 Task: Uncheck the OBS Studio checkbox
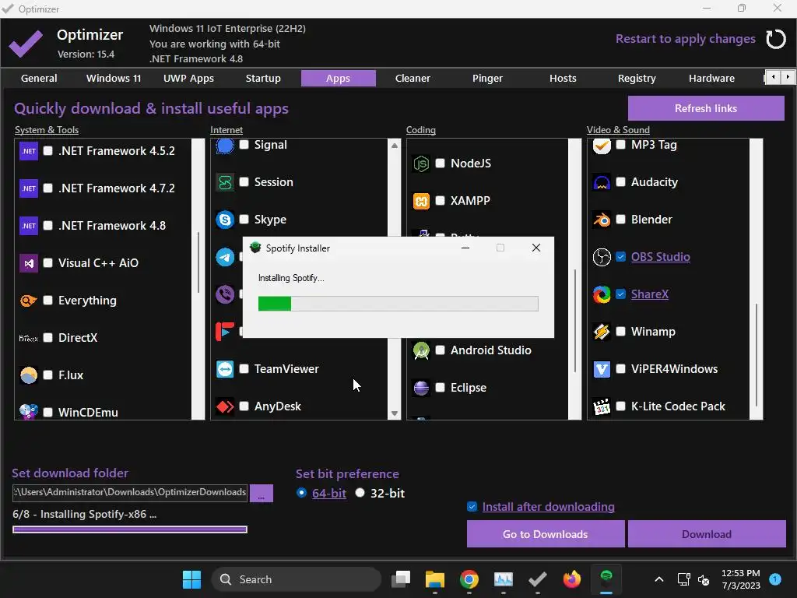pyautogui.click(x=620, y=256)
